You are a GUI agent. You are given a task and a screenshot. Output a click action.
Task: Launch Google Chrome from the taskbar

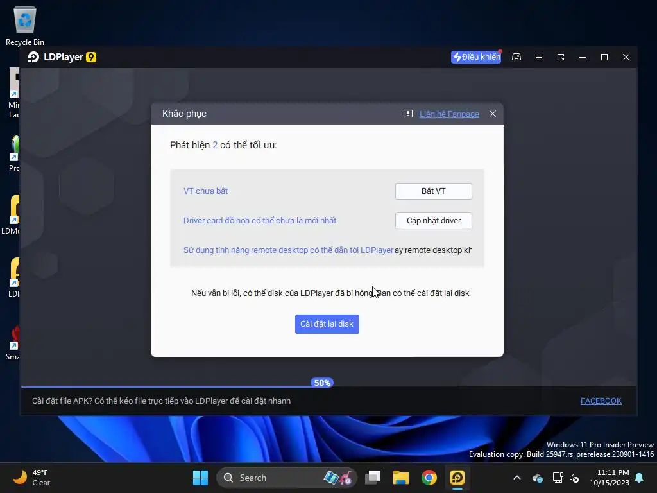coord(429,478)
